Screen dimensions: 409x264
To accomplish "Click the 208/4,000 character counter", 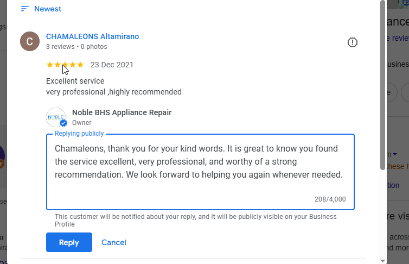I will 330,199.
